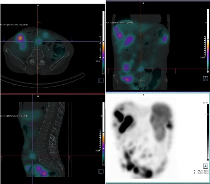
Task: Adjust the color scale bar of sagittal view
Action: [104, 134]
